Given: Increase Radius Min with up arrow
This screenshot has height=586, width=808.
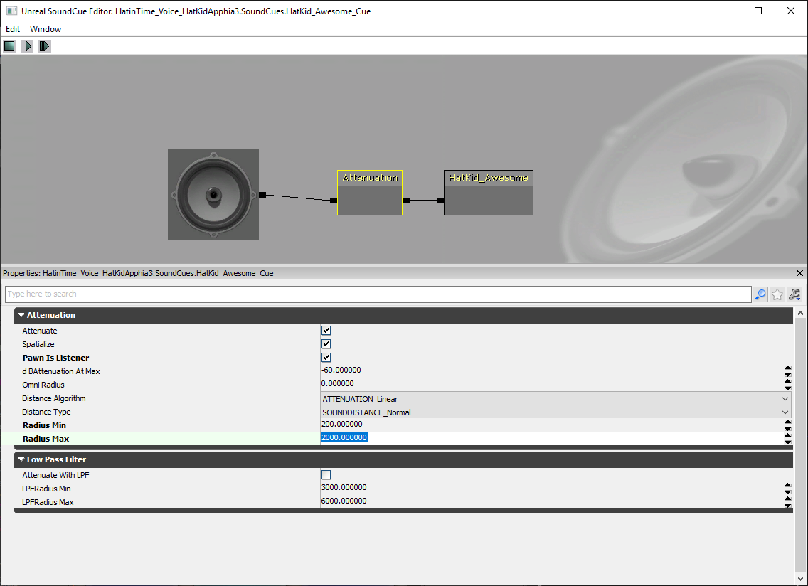Looking at the screenshot, I should pyautogui.click(x=788, y=422).
